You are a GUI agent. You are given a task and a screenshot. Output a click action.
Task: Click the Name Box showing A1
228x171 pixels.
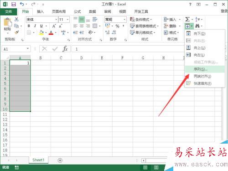click(16, 49)
